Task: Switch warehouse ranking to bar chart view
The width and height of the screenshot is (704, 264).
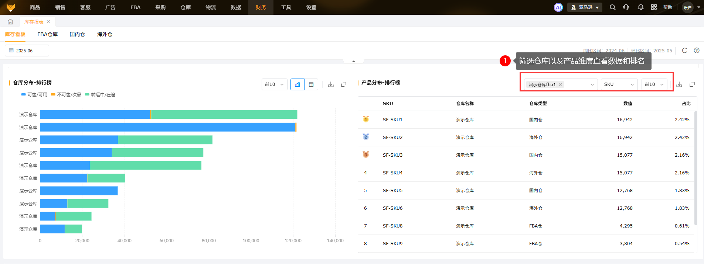Action: coord(297,84)
